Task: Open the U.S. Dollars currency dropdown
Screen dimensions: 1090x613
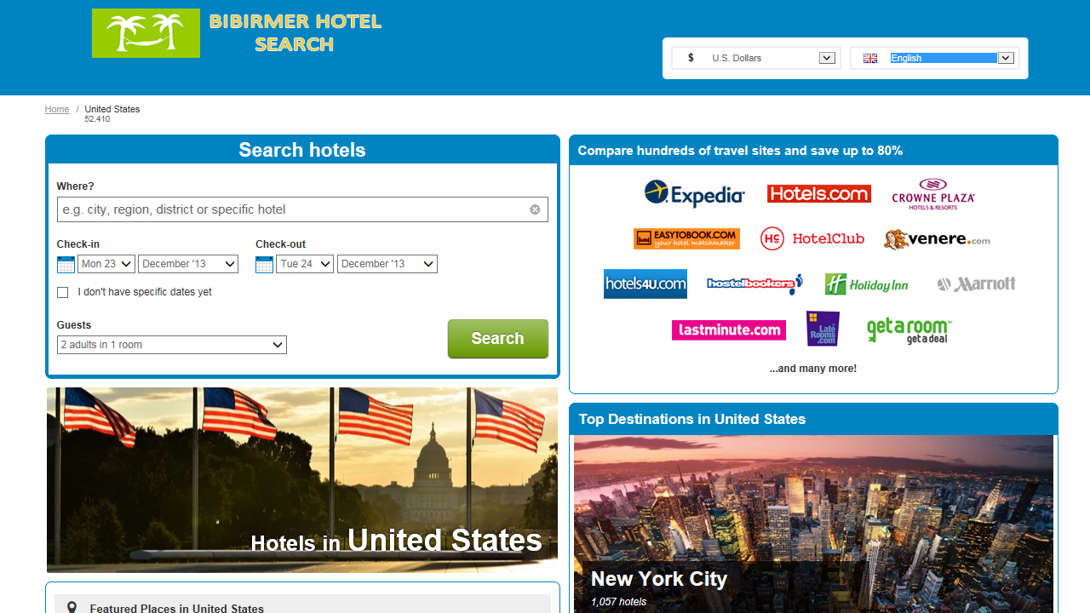Action: tap(756, 58)
